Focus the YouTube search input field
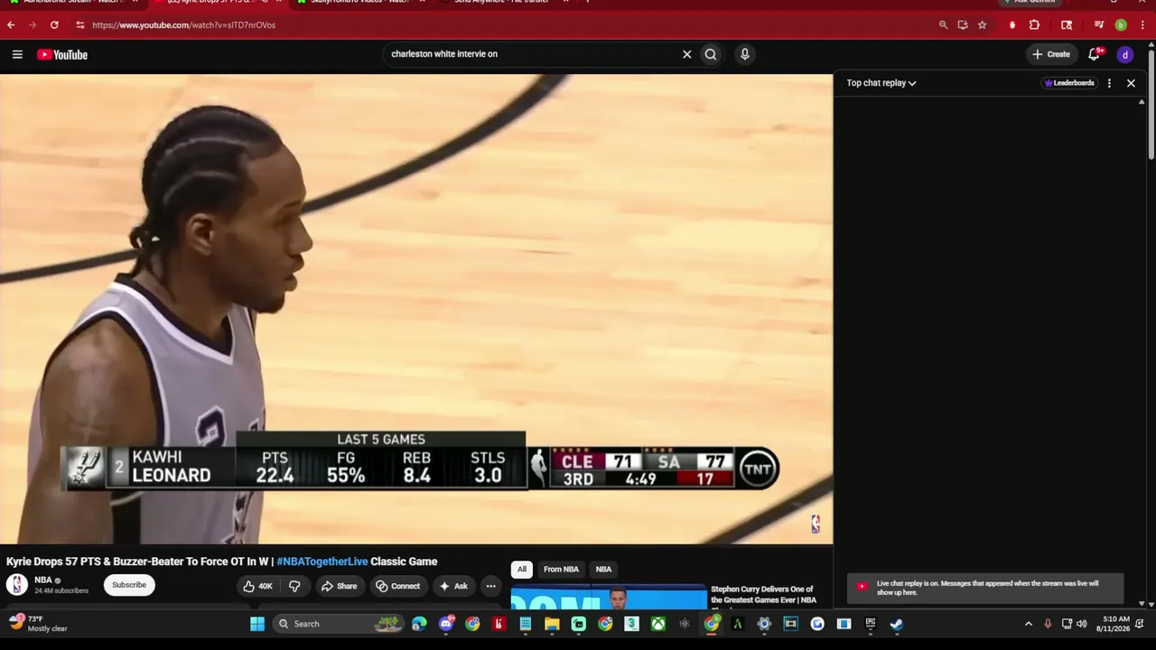Image resolution: width=1156 pixels, height=650 pixels. [x=533, y=54]
